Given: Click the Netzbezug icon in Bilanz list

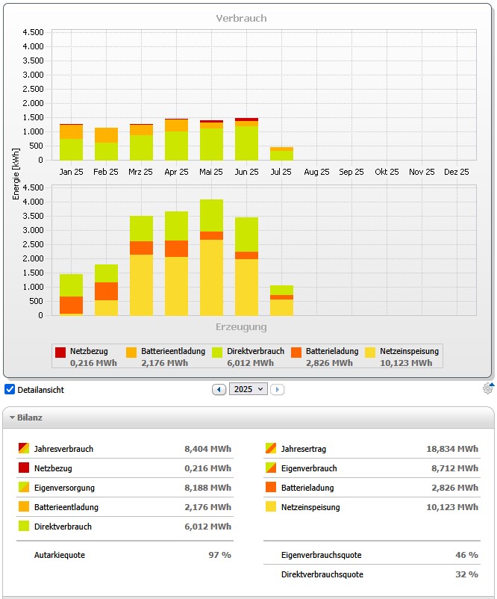Looking at the screenshot, I should (24, 468).
